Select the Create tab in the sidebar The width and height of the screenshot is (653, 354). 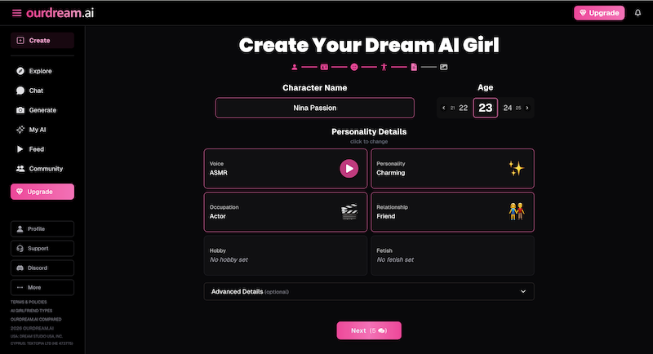pyautogui.click(x=42, y=40)
